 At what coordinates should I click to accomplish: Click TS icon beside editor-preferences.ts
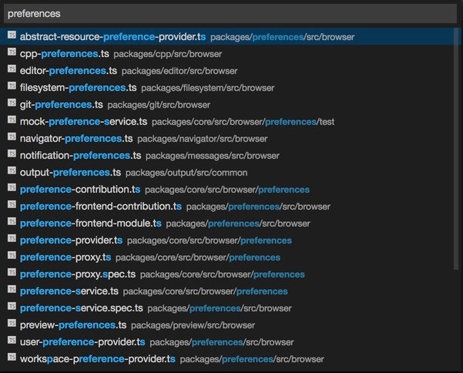[12, 69]
